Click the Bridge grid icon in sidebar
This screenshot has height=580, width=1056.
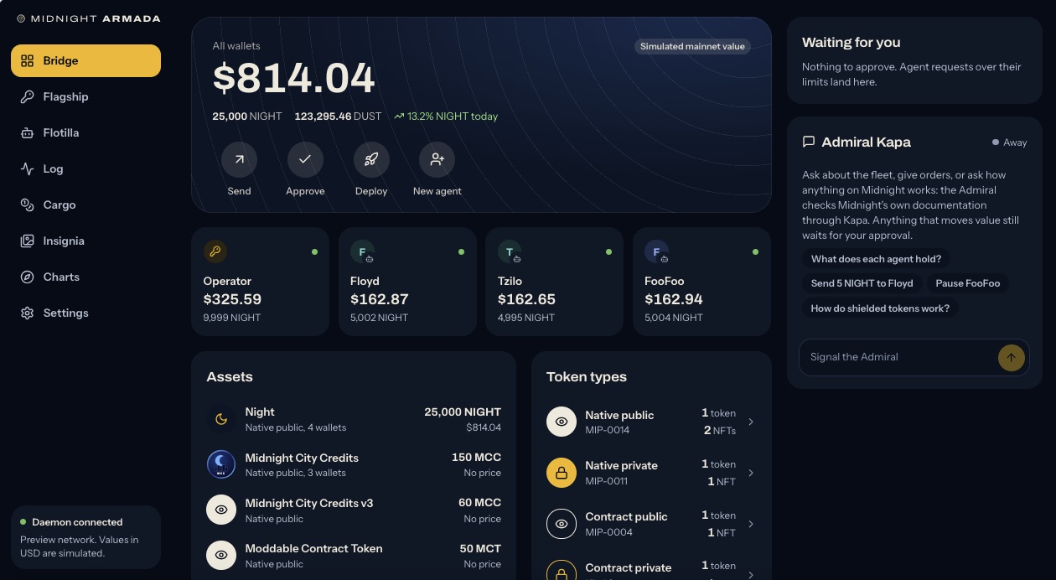(x=27, y=60)
